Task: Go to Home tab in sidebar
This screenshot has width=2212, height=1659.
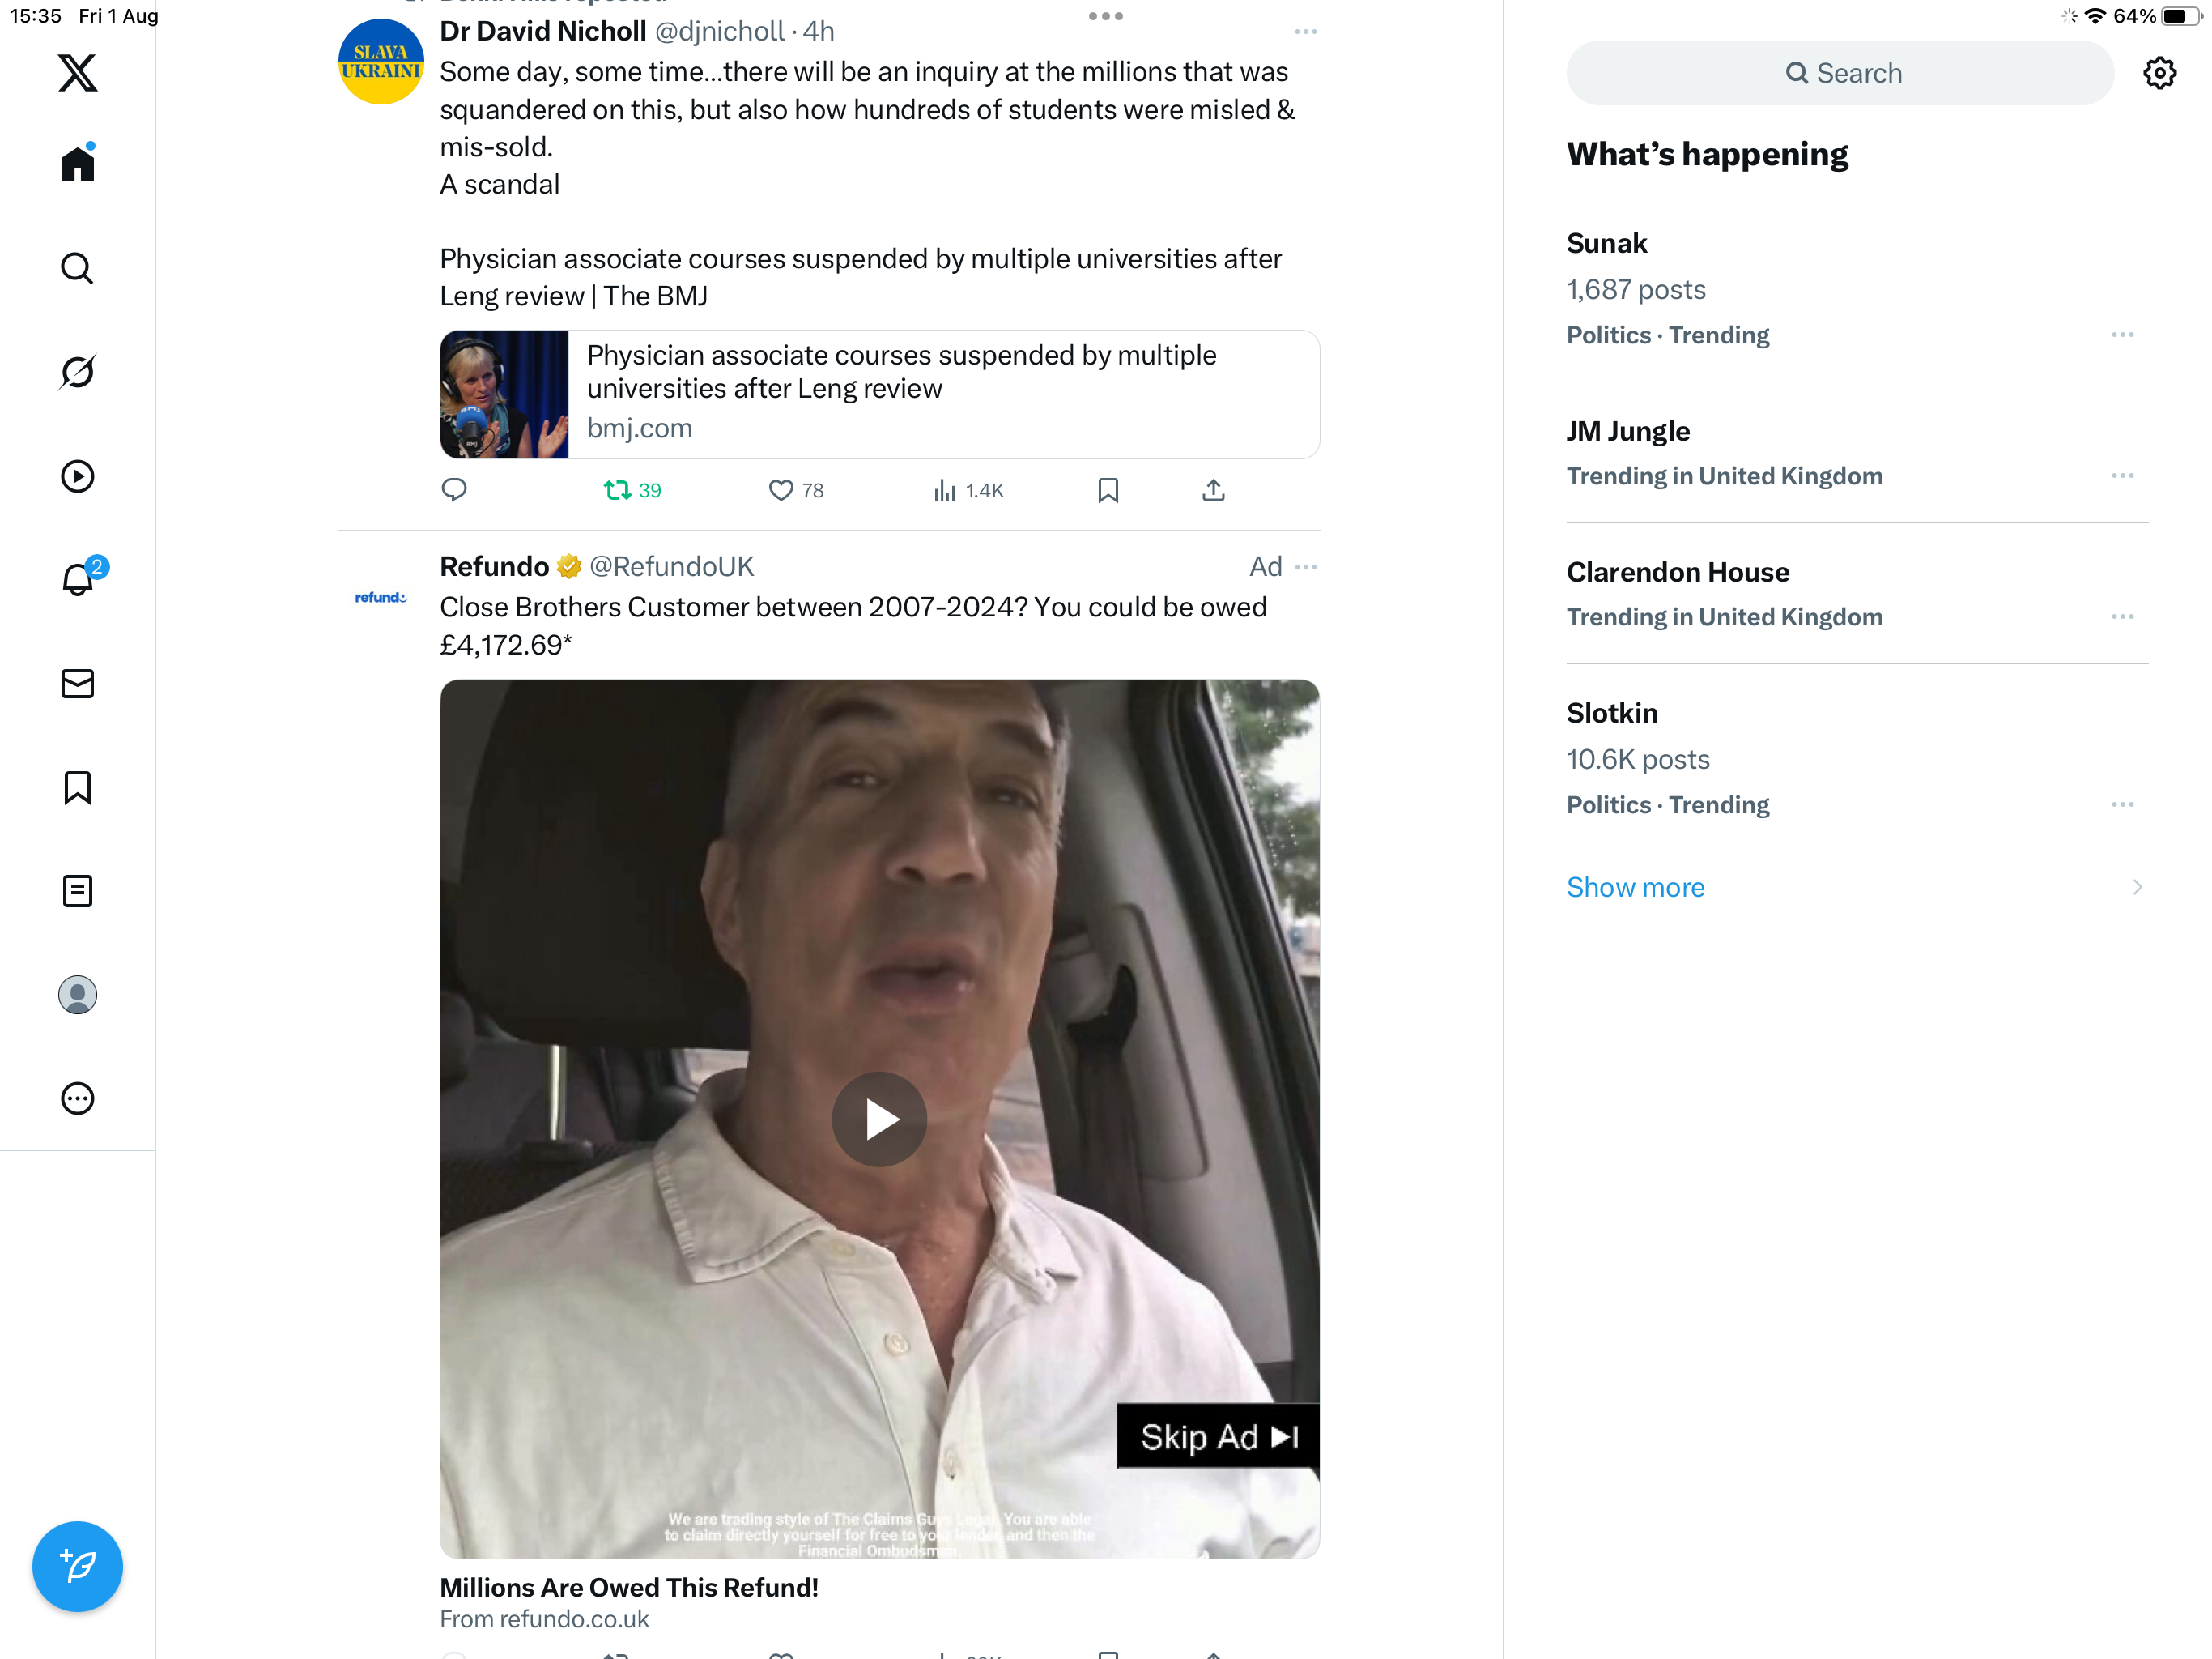Action: tap(77, 164)
